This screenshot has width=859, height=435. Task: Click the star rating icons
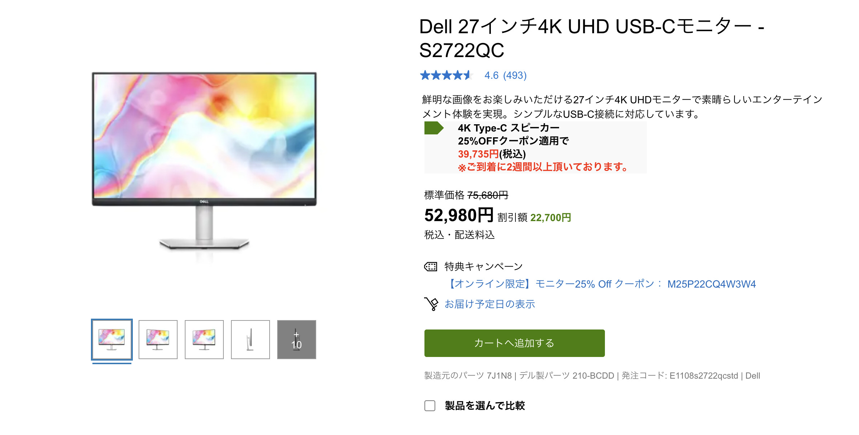tap(446, 75)
